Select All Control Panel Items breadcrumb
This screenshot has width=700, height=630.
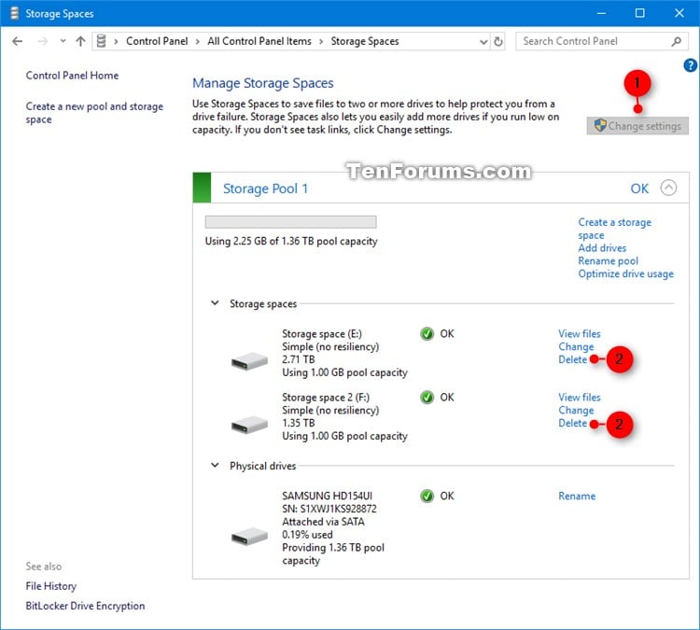point(259,41)
